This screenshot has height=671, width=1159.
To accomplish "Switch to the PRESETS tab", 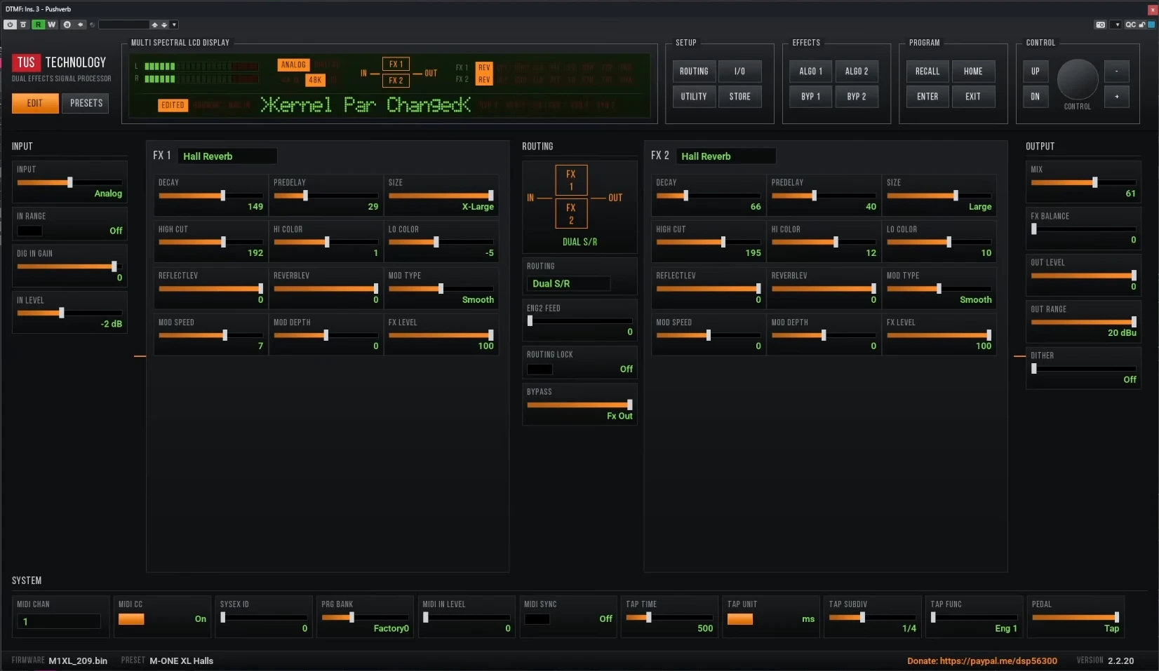I will pyautogui.click(x=86, y=103).
